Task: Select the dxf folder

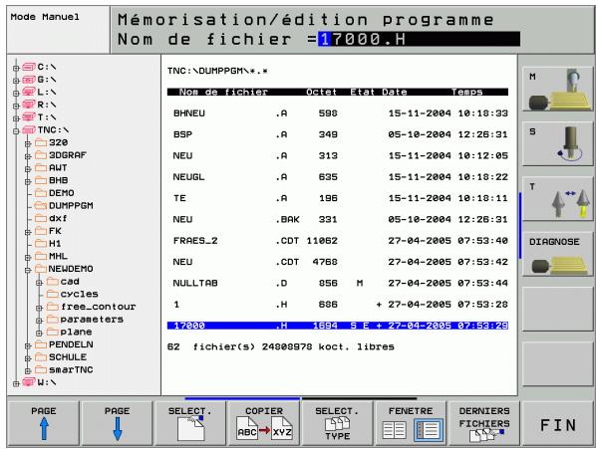Action: click(51, 218)
